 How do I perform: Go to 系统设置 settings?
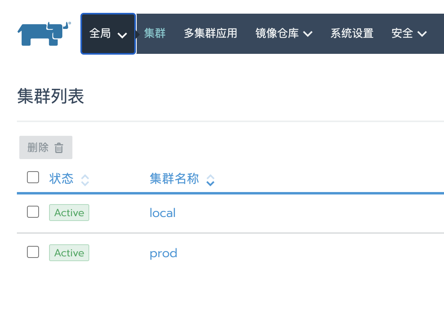[352, 33]
